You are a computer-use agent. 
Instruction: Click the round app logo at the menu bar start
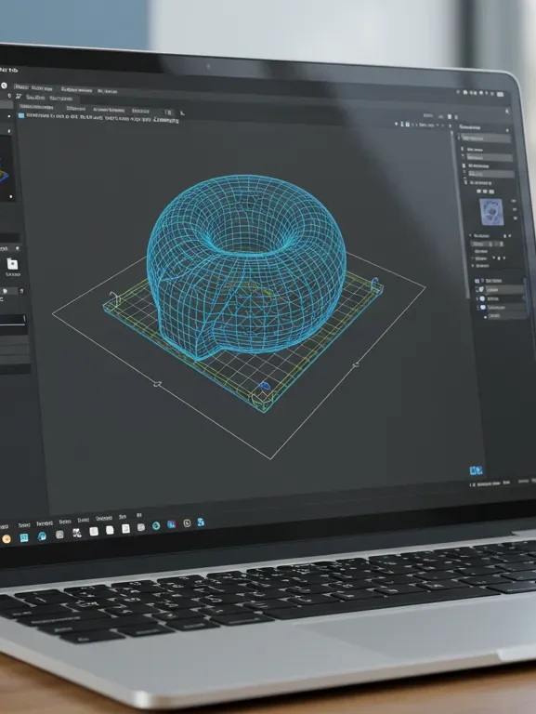point(4,86)
